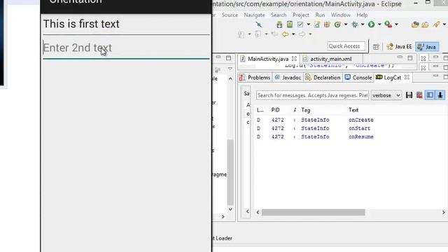The image size is (448, 252).
Task: Switch to the MainActivity.java editor tab
Action: pyautogui.click(x=267, y=59)
